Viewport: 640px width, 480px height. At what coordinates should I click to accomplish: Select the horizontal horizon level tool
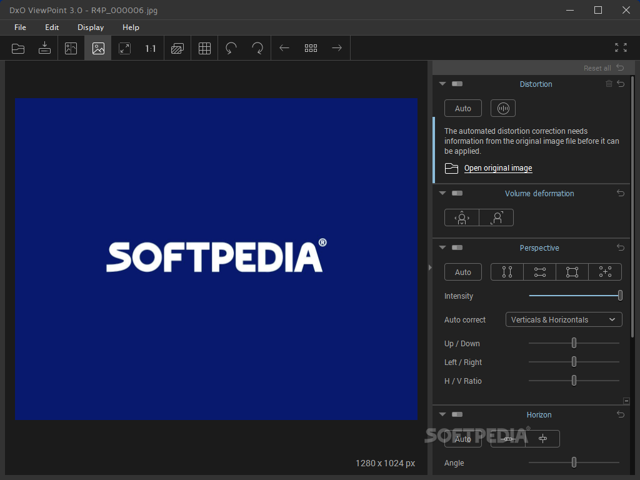pyautogui.click(x=507, y=439)
